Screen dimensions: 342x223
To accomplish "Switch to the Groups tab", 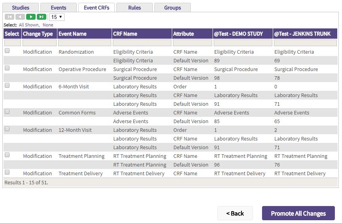I will (172, 7).
